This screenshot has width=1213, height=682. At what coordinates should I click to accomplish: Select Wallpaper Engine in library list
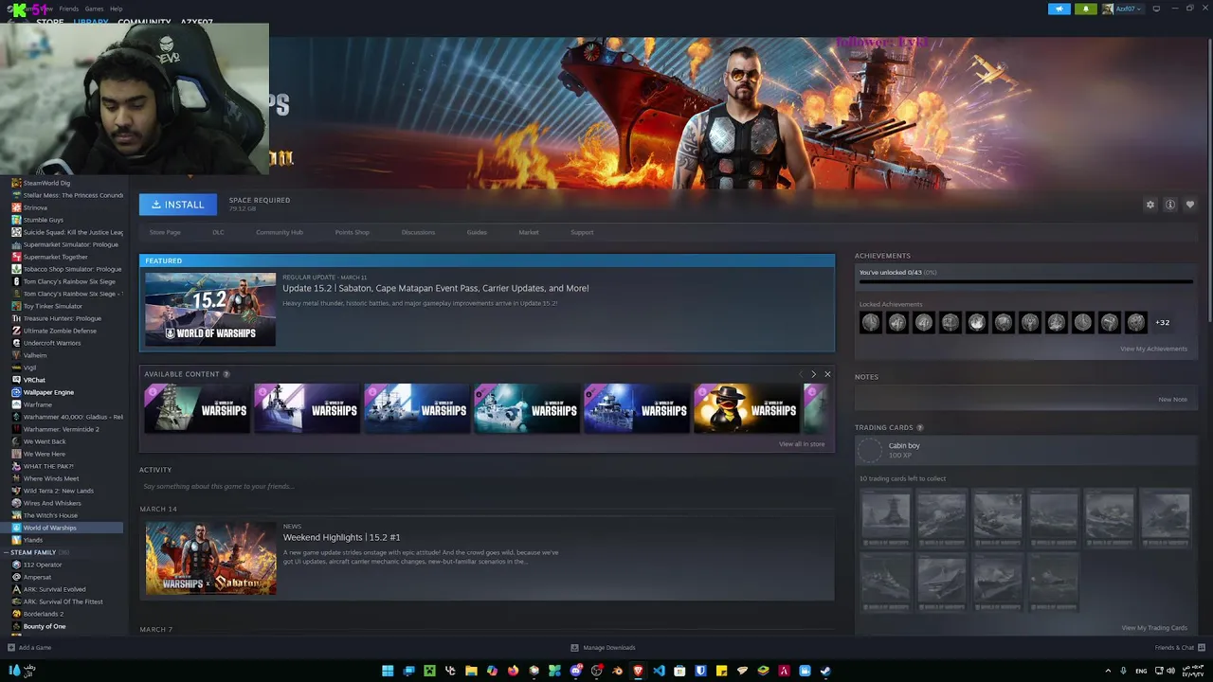[48, 392]
